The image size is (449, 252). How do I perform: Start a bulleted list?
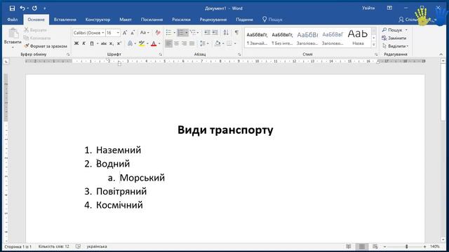(168, 33)
